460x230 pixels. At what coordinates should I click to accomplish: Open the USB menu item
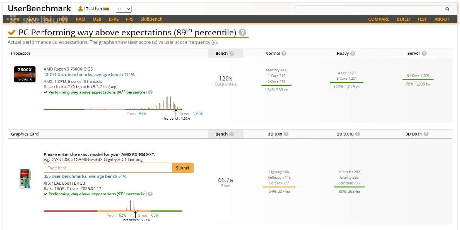pyautogui.click(x=97, y=19)
